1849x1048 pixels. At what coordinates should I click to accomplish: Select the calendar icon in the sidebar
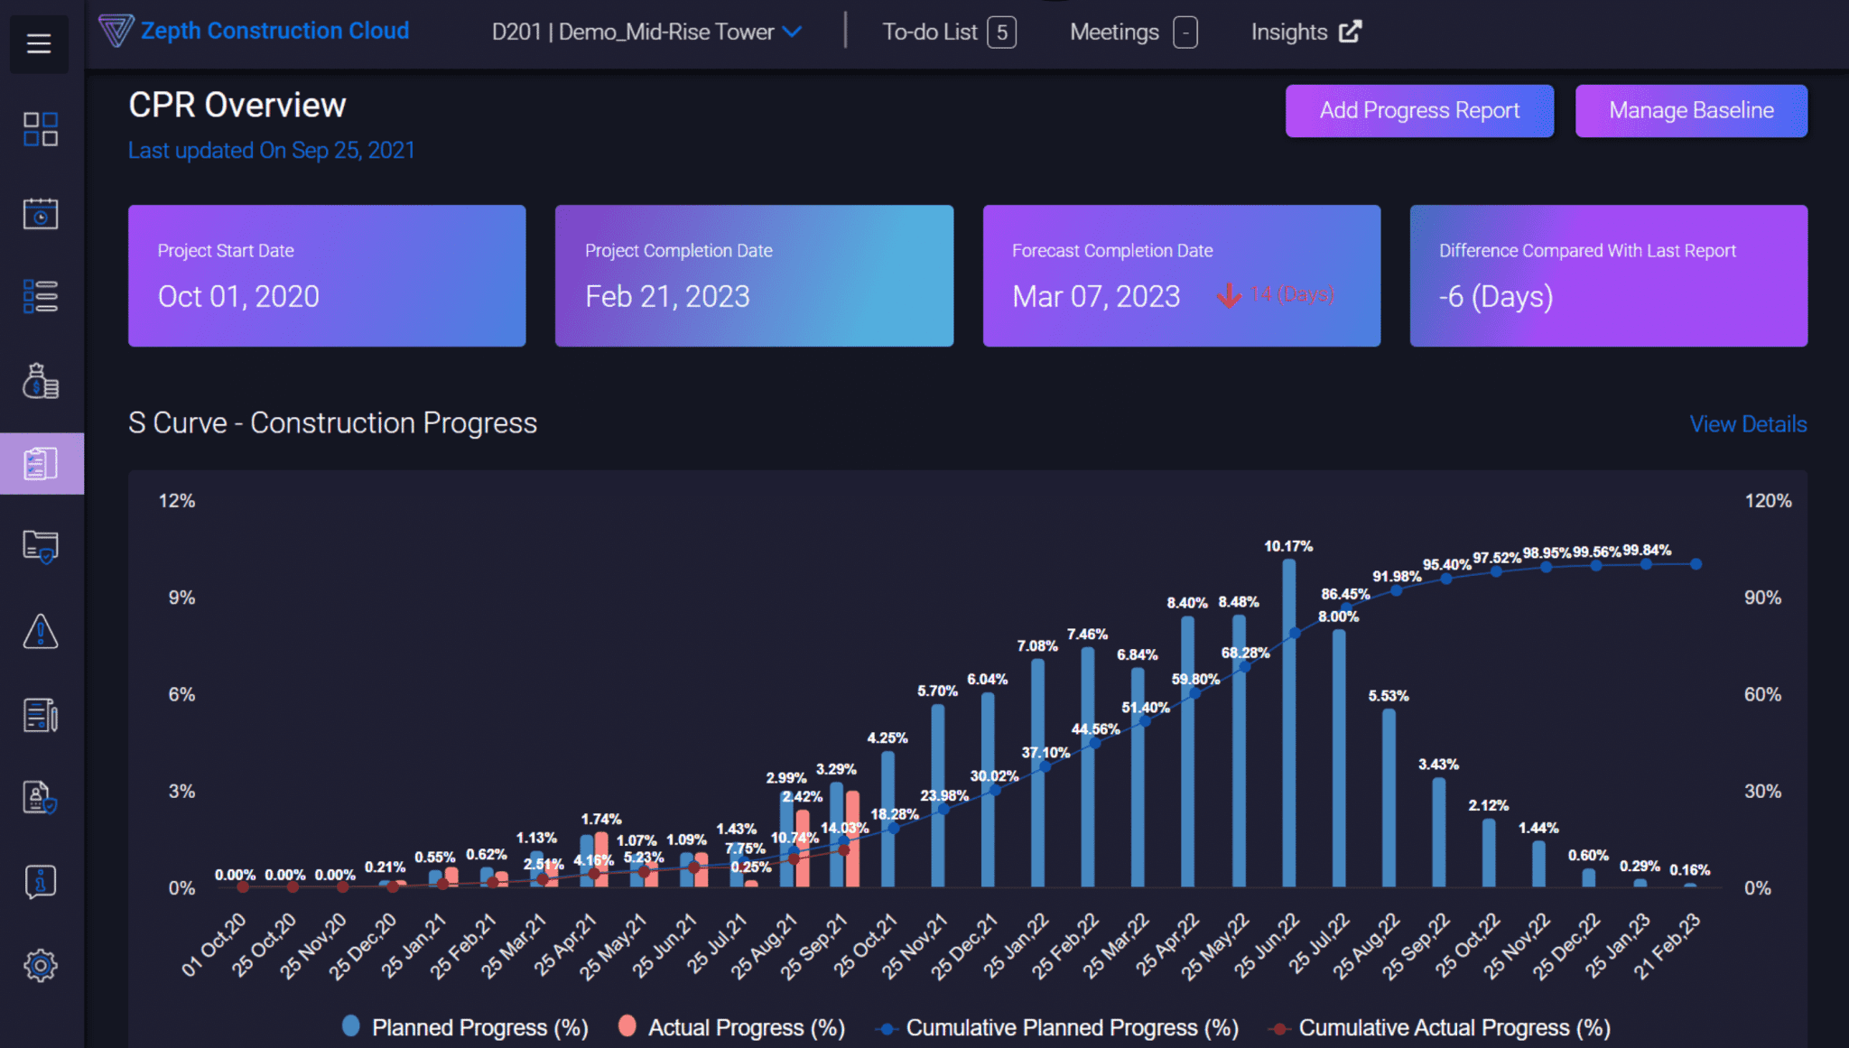pos(40,214)
